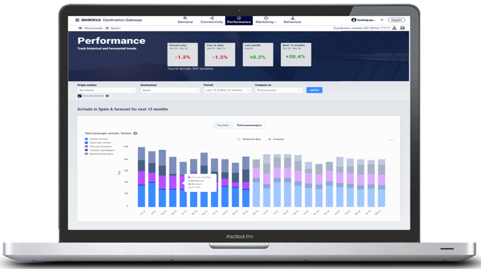Click the airplane icon in the breadcrumb
Image resolution: width=481 pixels, height=269 pixels.
80,28
